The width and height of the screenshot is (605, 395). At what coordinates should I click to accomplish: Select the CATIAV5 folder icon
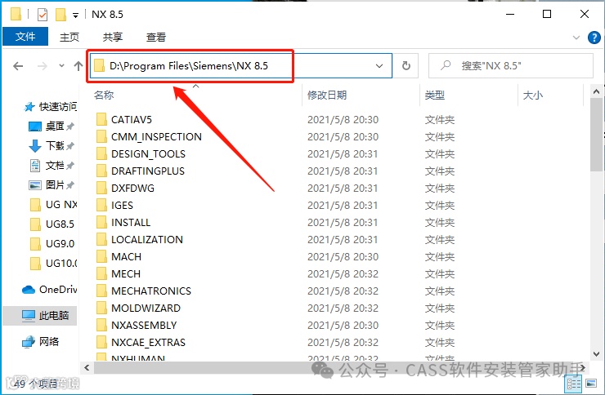click(x=101, y=119)
